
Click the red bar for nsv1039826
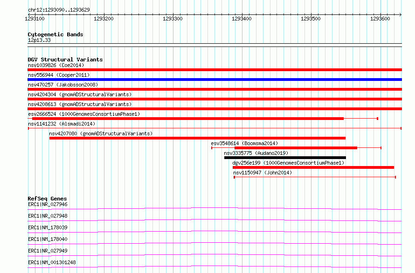(x=214, y=70)
